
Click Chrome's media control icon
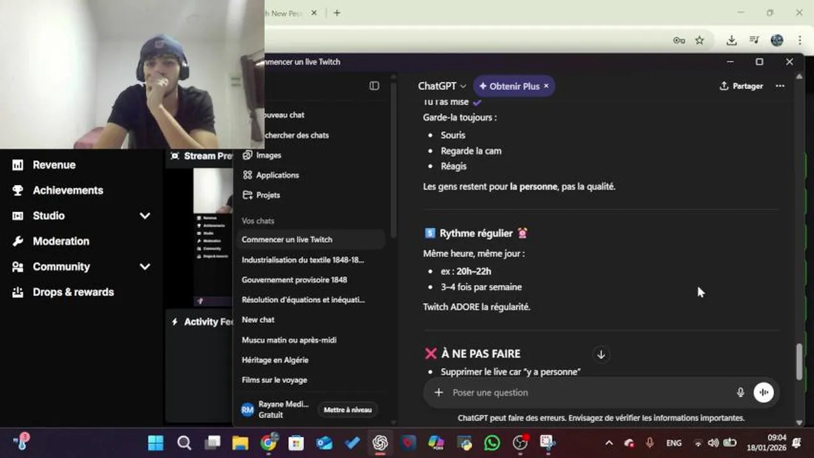(x=754, y=40)
